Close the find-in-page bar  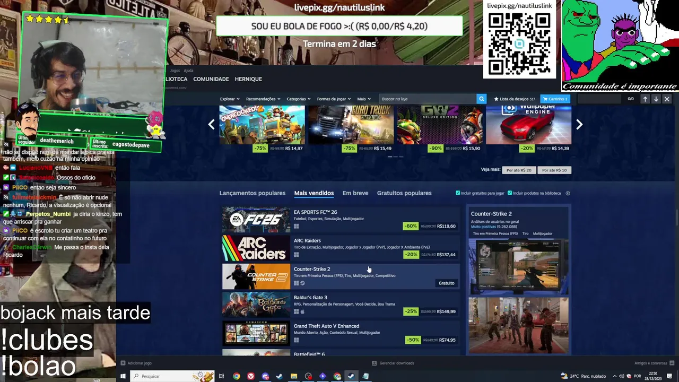[667, 99]
